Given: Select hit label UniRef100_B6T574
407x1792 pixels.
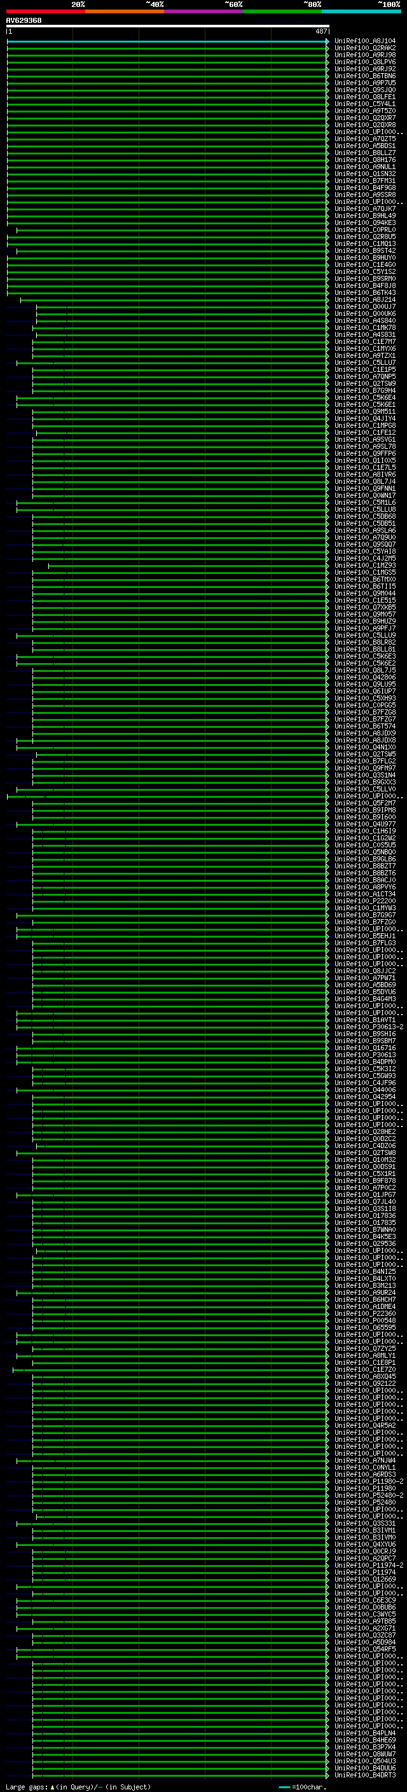Looking at the screenshot, I should (x=365, y=725).
